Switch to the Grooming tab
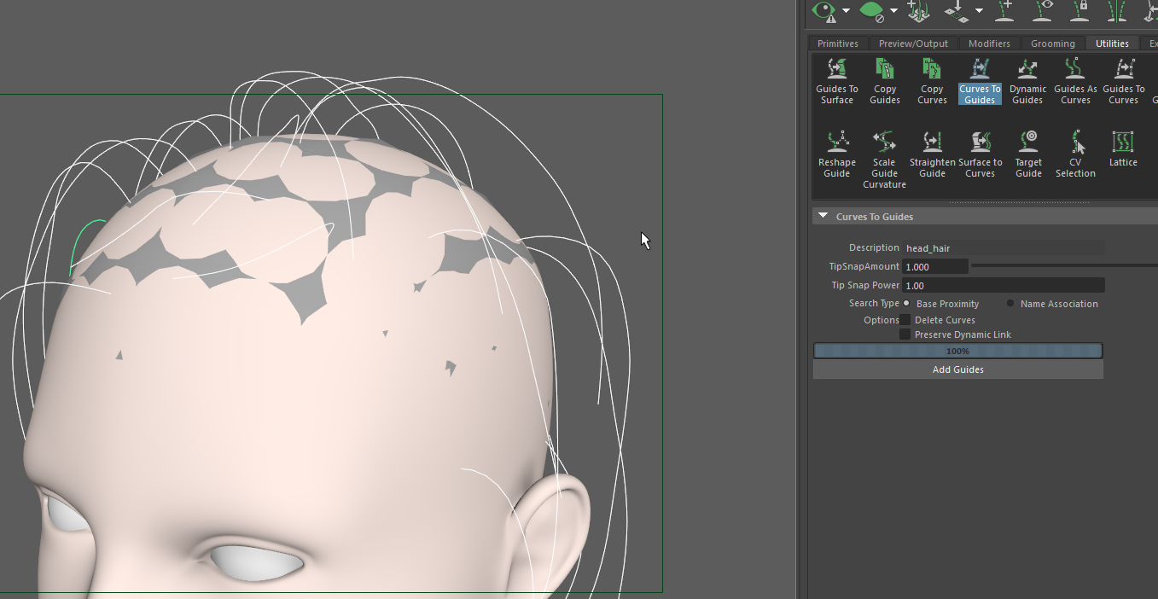The height and width of the screenshot is (599, 1158). click(x=1053, y=43)
